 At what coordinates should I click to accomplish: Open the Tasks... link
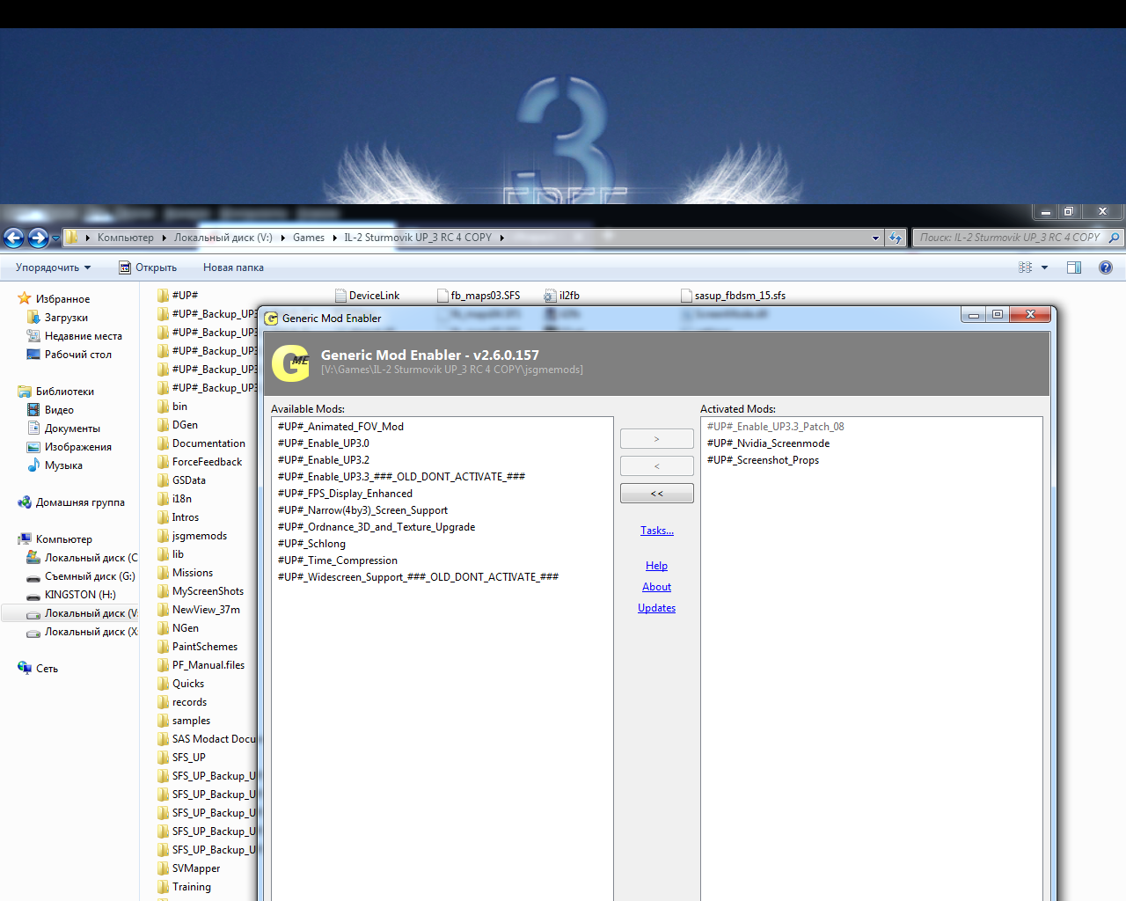657,531
